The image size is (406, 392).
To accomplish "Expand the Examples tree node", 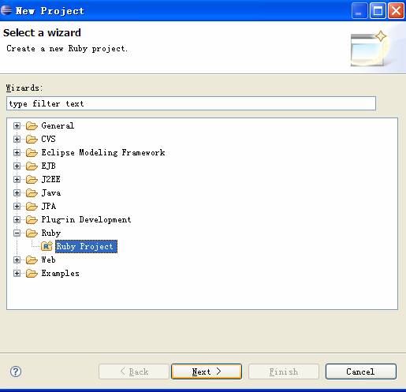I will click(x=17, y=274).
